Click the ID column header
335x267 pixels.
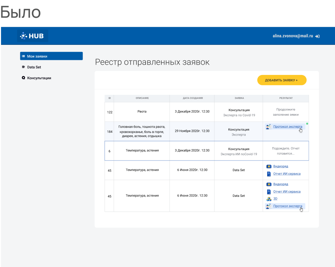(109, 98)
